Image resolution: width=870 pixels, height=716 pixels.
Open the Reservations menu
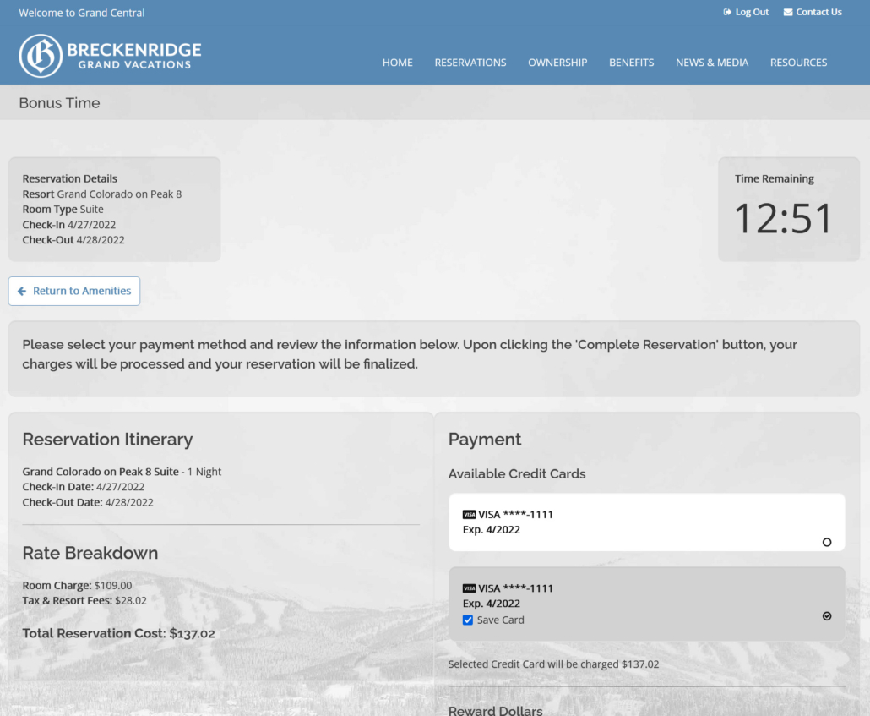click(470, 63)
